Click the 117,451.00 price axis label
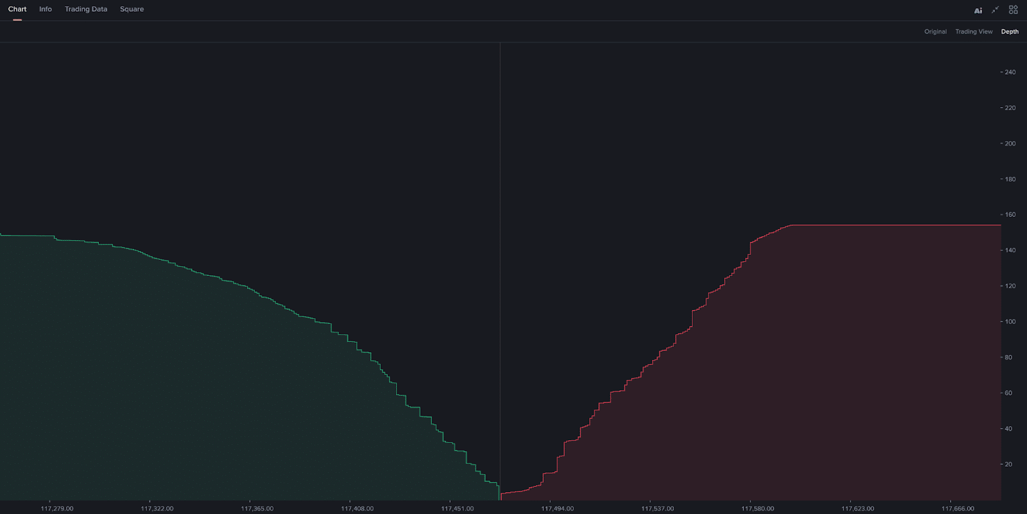The image size is (1027, 514). (457, 508)
